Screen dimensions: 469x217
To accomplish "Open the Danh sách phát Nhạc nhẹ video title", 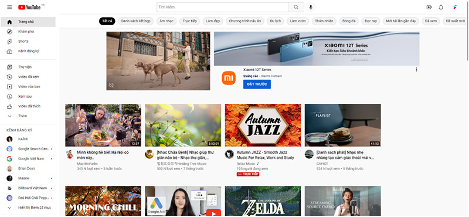I will [345, 155].
